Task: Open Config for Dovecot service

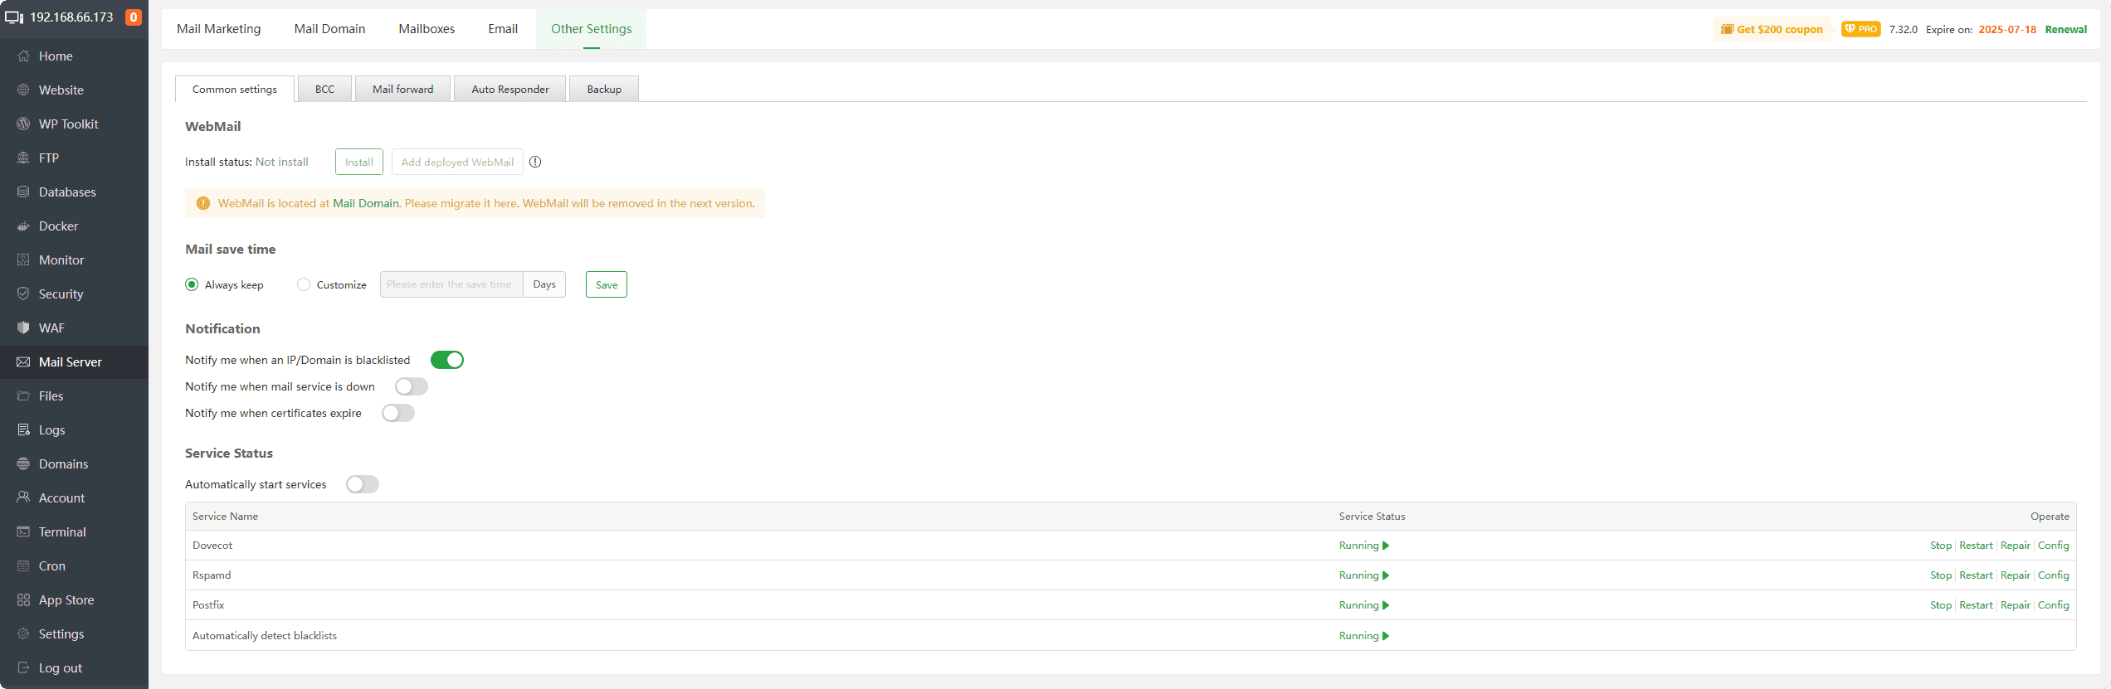Action: (2054, 546)
